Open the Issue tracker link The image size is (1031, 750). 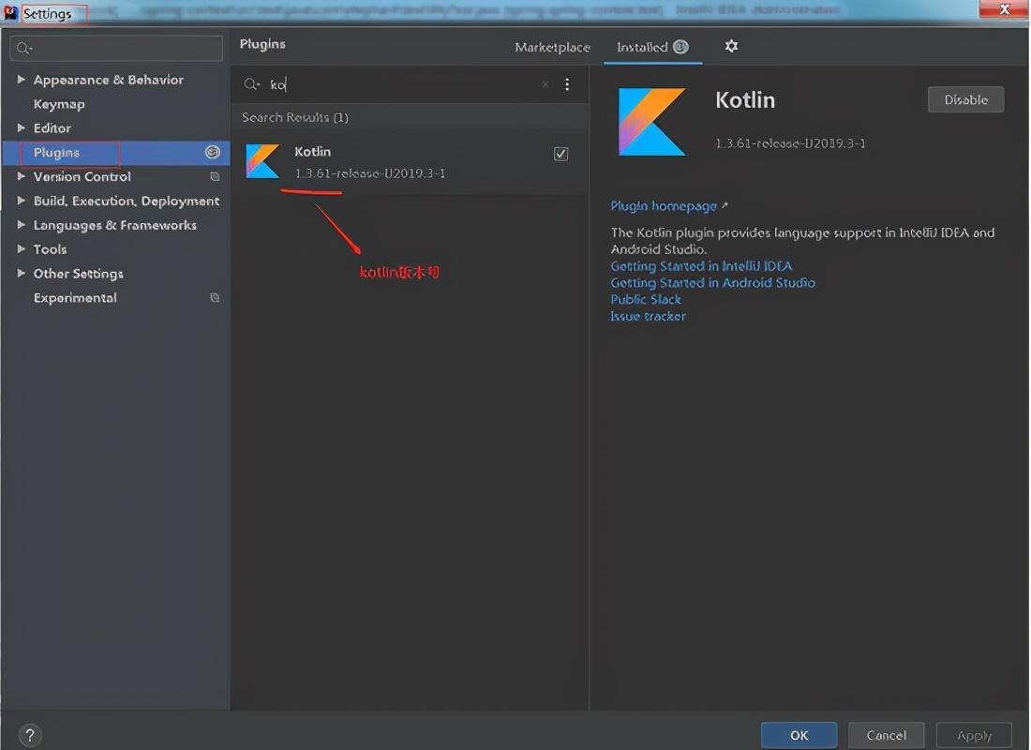(x=648, y=317)
